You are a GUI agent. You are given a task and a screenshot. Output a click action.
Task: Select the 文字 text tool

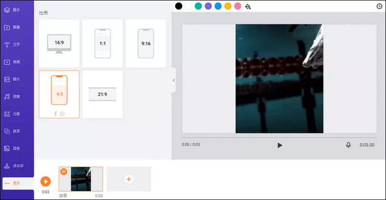click(12, 44)
